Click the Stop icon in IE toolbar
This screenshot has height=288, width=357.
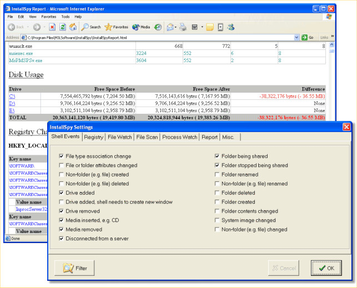tap(52, 27)
